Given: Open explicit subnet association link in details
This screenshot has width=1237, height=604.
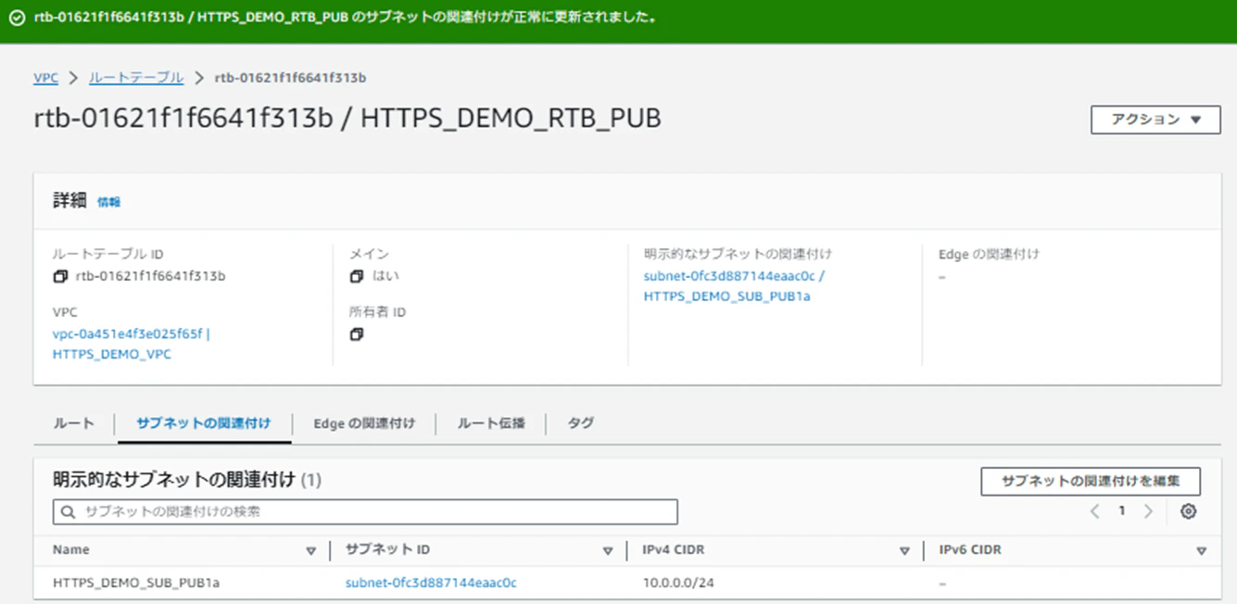Looking at the screenshot, I should pyautogui.click(x=734, y=286).
